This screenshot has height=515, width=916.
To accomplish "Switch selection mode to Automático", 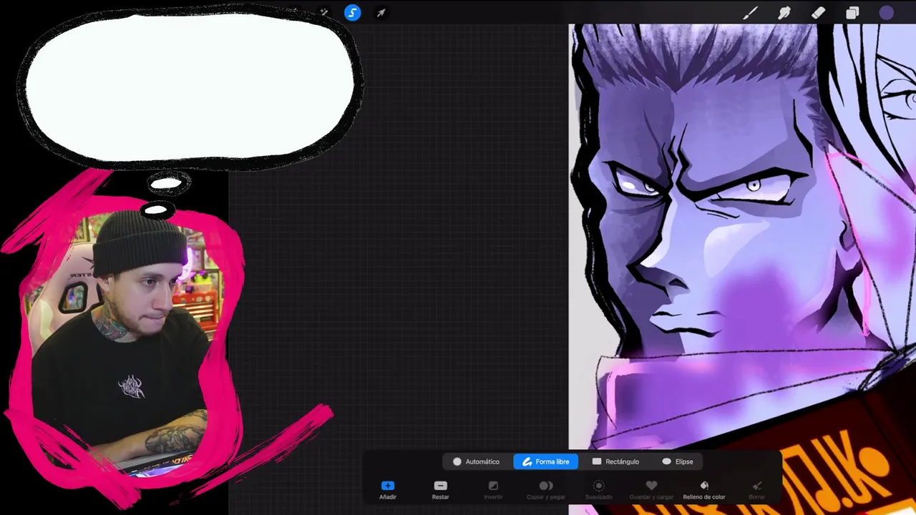I will click(476, 461).
